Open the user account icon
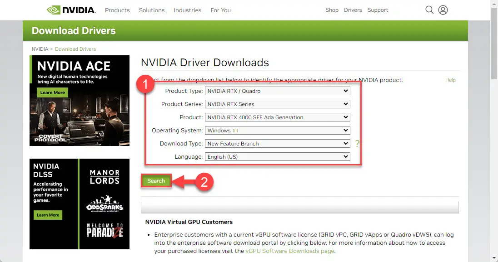Image resolution: width=498 pixels, height=262 pixels. (443, 10)
